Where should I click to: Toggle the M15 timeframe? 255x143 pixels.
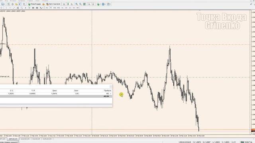click(x=55, y=8)
